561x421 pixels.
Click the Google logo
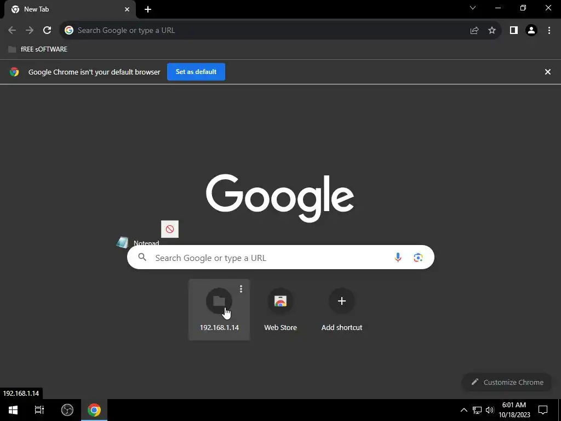pos(280,198)
